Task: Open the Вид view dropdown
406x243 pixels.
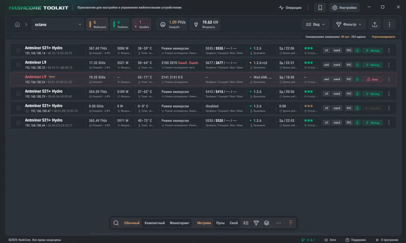Action: (x=316, y=25)
